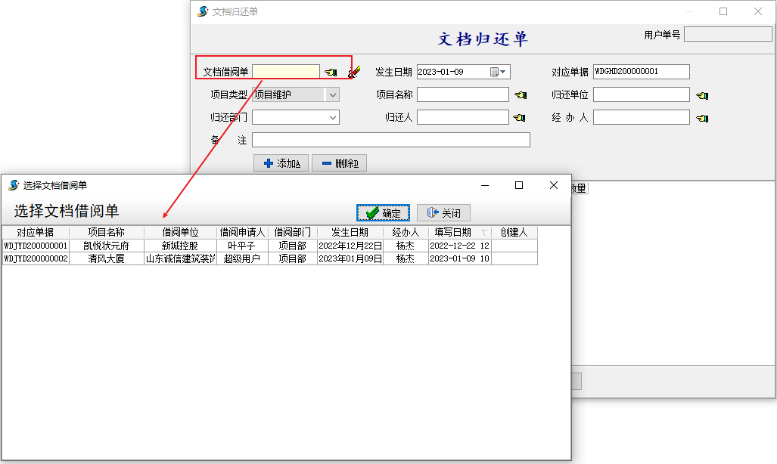The image size is (777, 464).
Task: Expand the 归还部门 dropdown
Action: click(332, 118)
